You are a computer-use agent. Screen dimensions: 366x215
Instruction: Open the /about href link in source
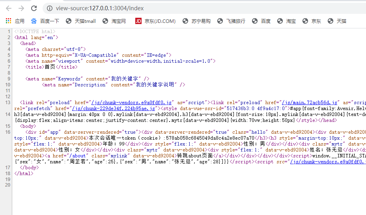click(78, 156)
